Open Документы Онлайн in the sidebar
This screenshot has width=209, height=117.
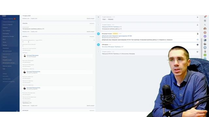pyautogui.click(x=8, y=36)
